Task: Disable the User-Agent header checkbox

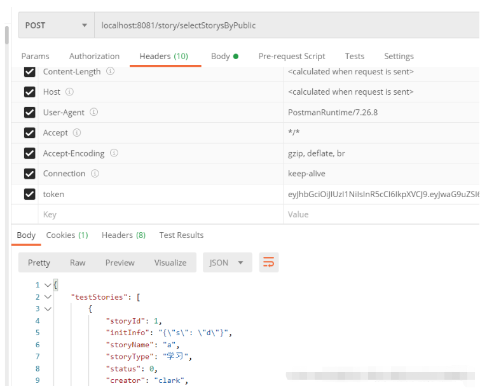Action: coord(29,113)
